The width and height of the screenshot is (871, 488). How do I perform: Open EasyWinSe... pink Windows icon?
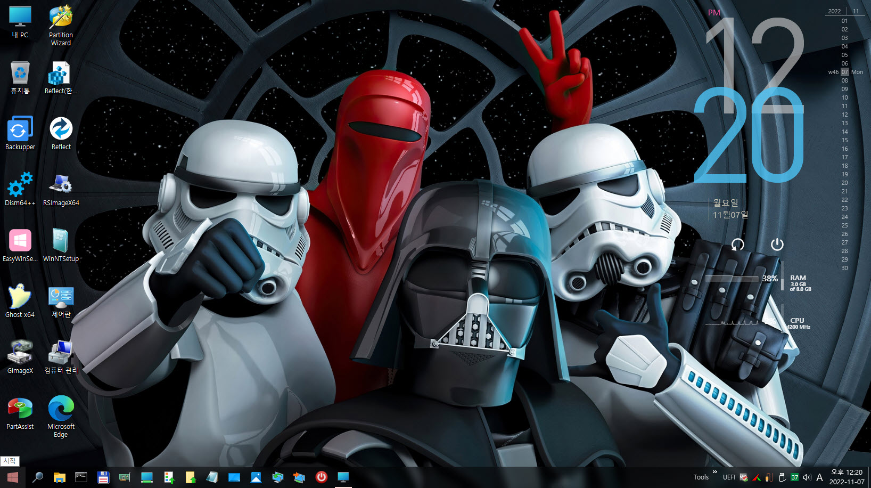tap(20, 246)
